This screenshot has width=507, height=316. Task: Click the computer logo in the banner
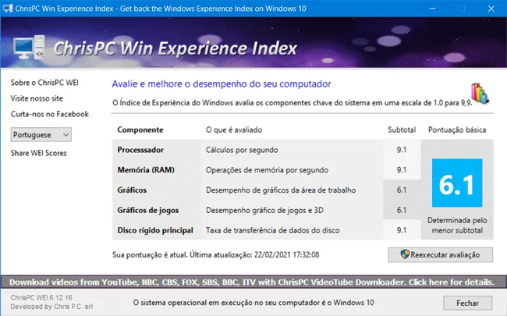tap(29, 47)
